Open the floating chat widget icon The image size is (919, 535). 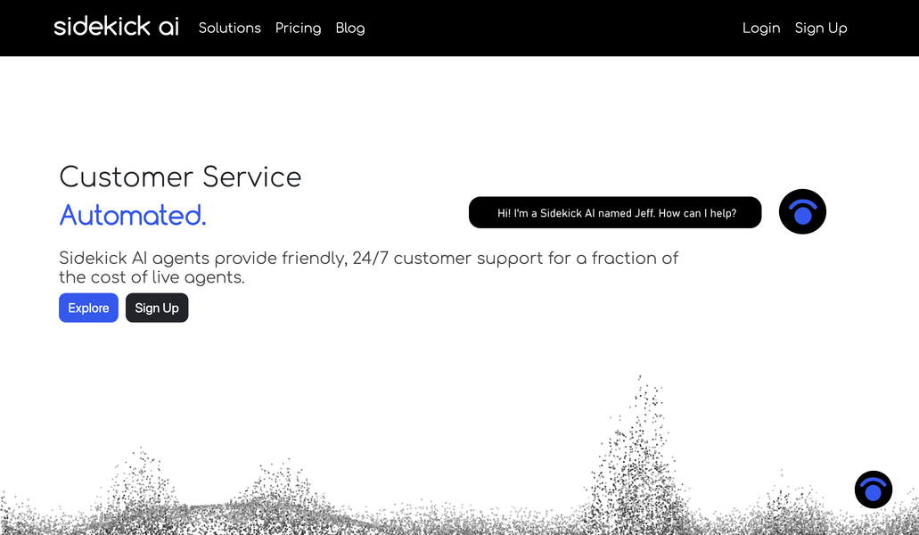pos(873,490)
